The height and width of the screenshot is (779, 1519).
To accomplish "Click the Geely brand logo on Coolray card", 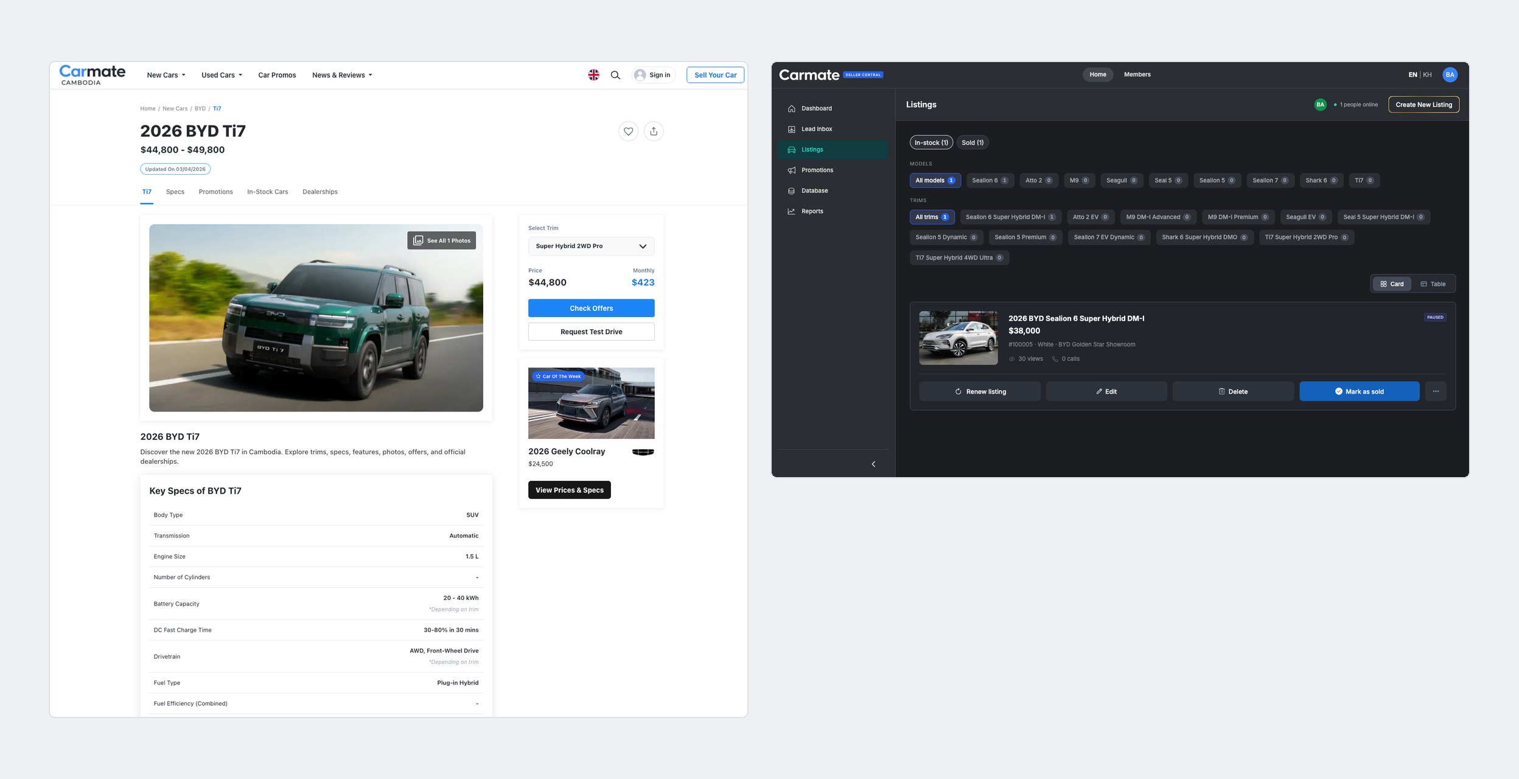I will click(x=643, y=452).
